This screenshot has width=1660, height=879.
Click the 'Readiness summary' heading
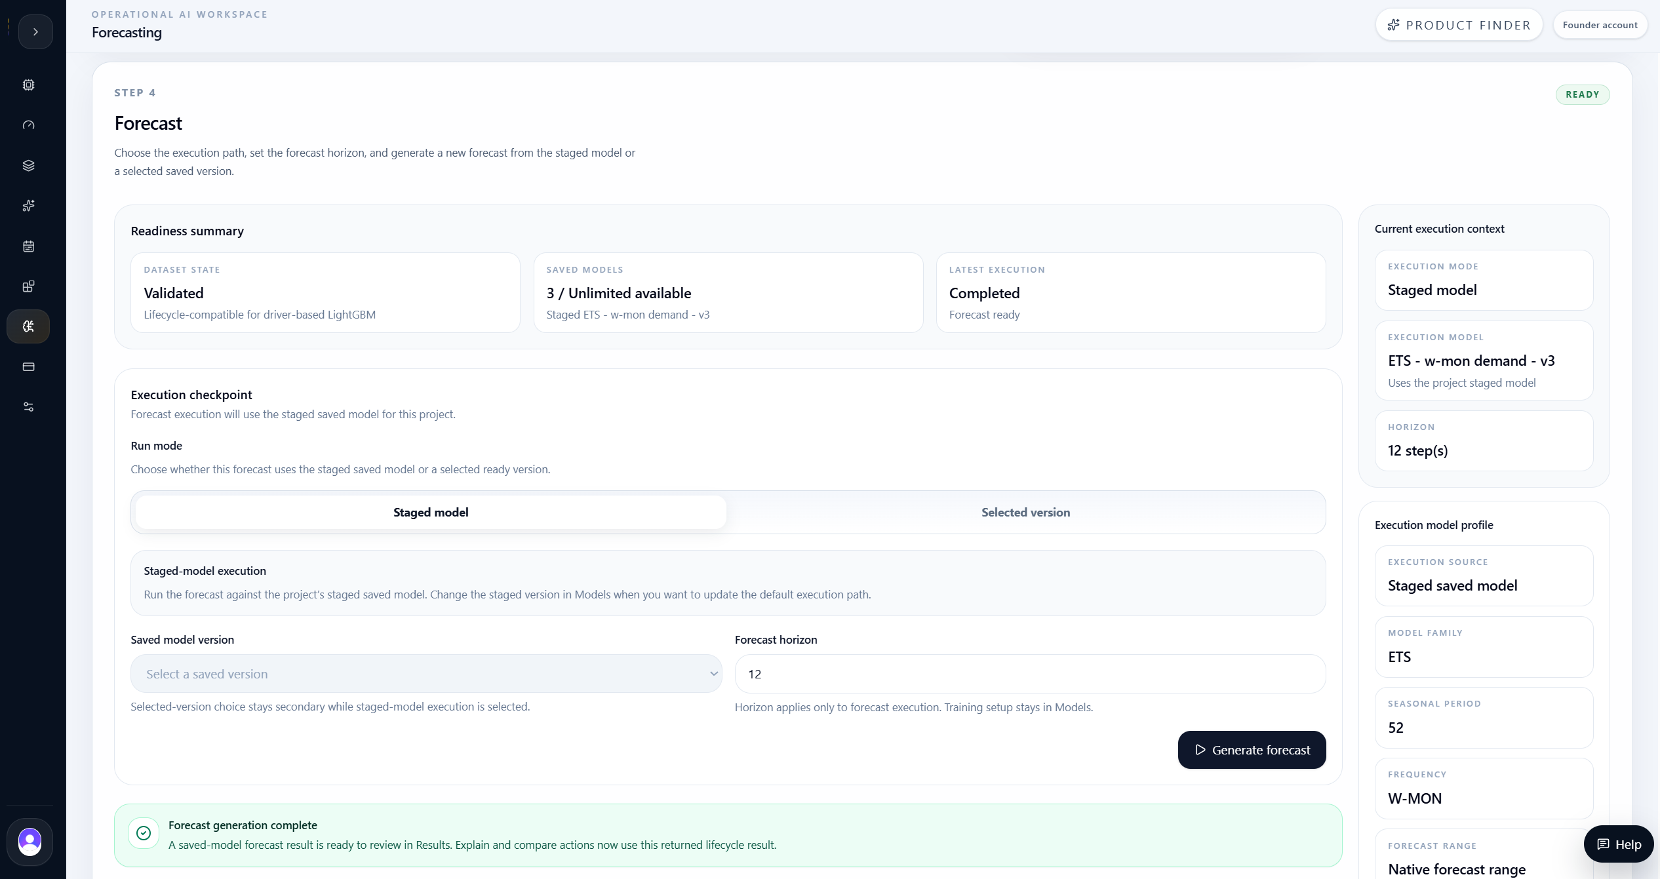[x=187, y=231]
